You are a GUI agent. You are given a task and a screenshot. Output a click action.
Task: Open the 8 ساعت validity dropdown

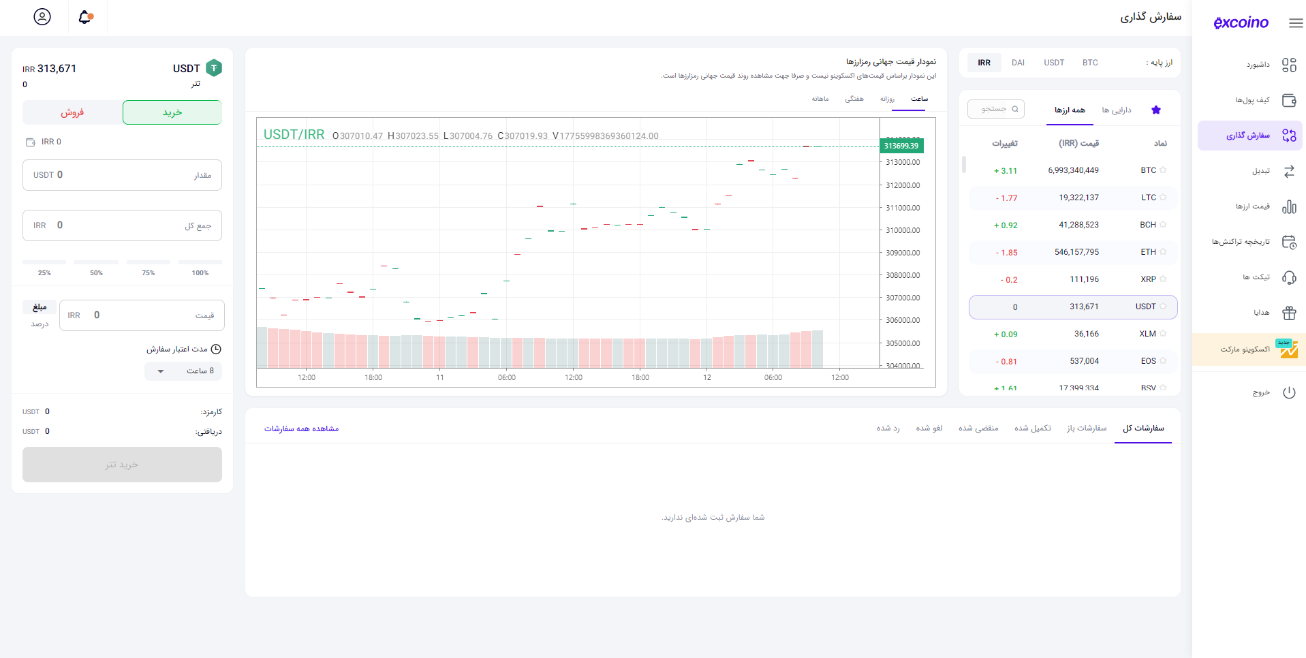[x=183, y=371]
